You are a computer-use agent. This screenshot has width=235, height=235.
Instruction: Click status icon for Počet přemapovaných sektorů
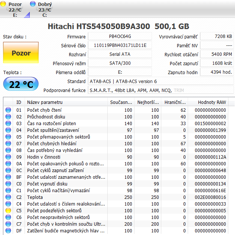click(x=8, y=137)
